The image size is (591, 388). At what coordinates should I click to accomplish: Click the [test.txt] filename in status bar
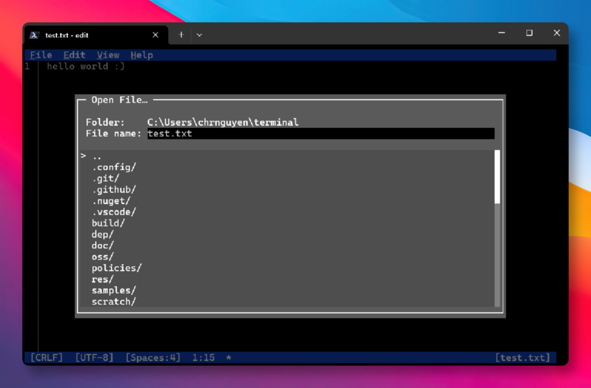[x=523, y=357]
